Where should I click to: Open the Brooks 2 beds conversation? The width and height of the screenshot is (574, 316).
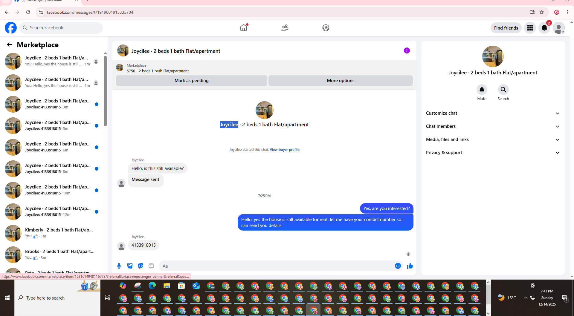click(x=52, y=254)
